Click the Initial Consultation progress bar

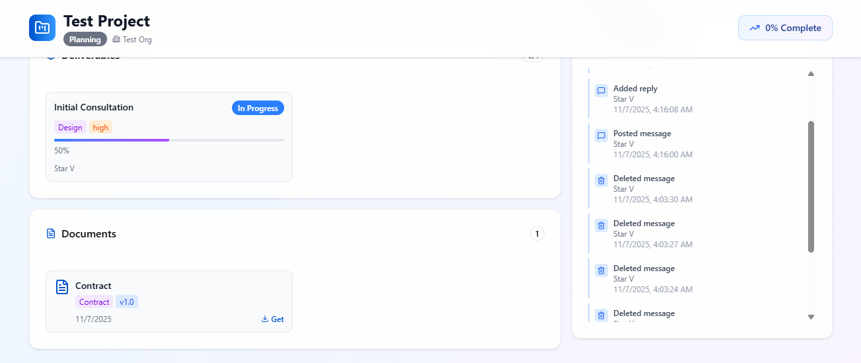point(169,140)
